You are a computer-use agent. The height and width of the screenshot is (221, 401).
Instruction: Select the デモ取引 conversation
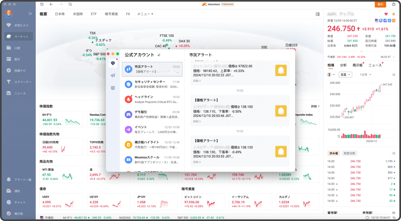(x=152, y=114)
